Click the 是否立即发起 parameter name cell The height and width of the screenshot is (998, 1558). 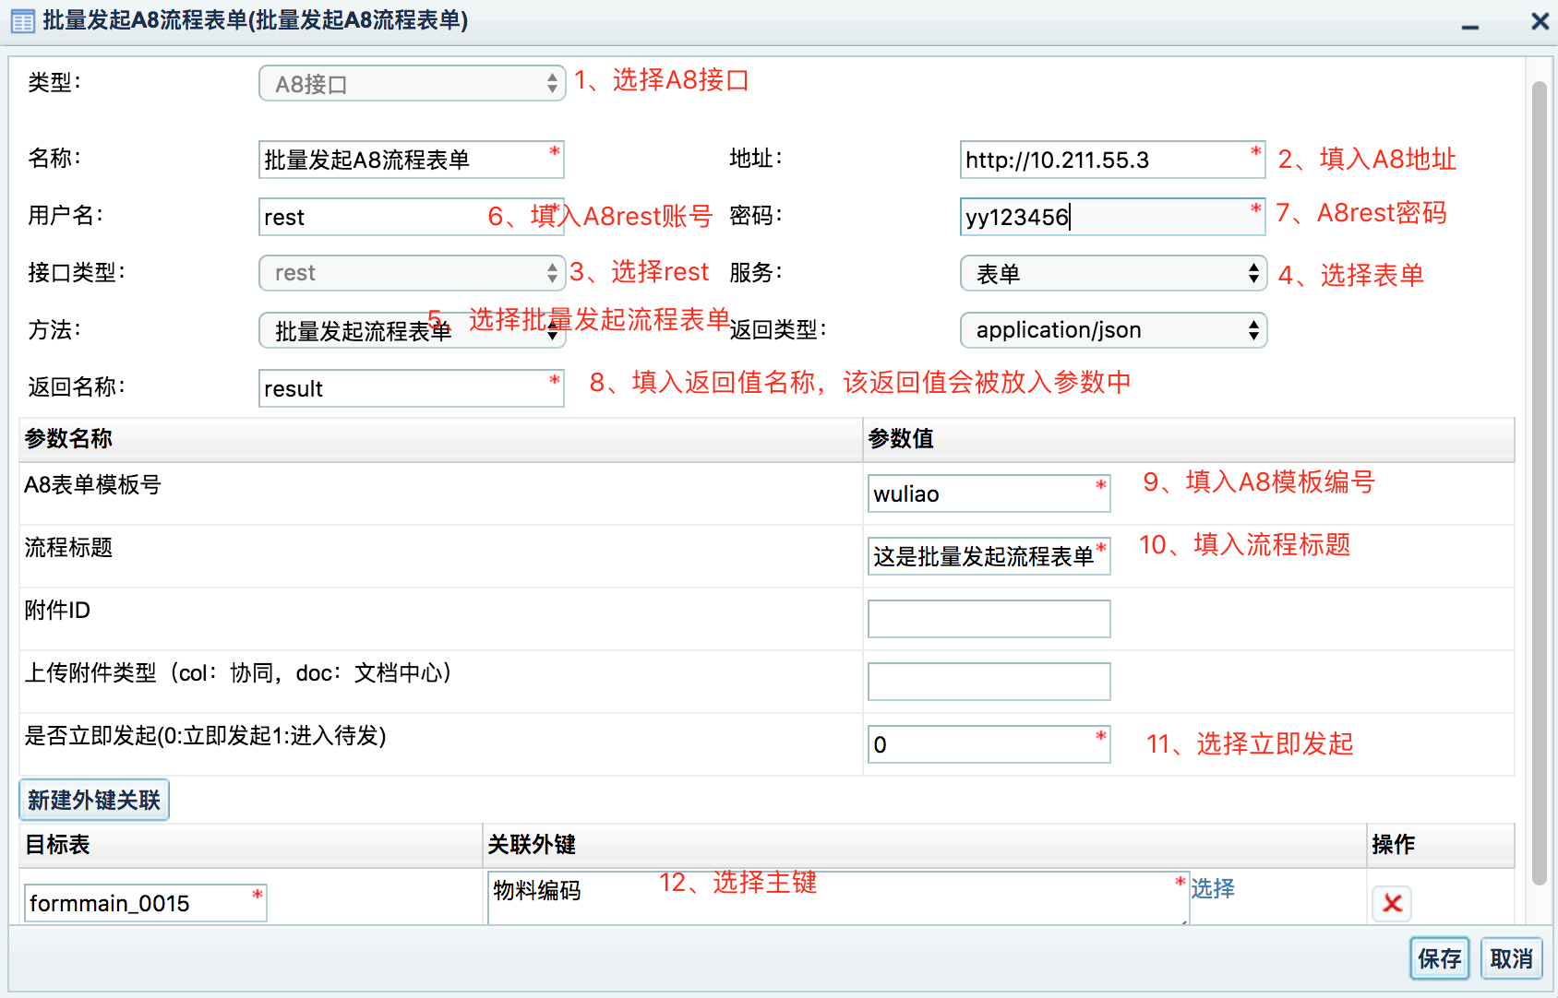[441, 744]
